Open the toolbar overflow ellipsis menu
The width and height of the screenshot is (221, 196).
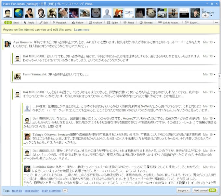(x=217, y=23)
